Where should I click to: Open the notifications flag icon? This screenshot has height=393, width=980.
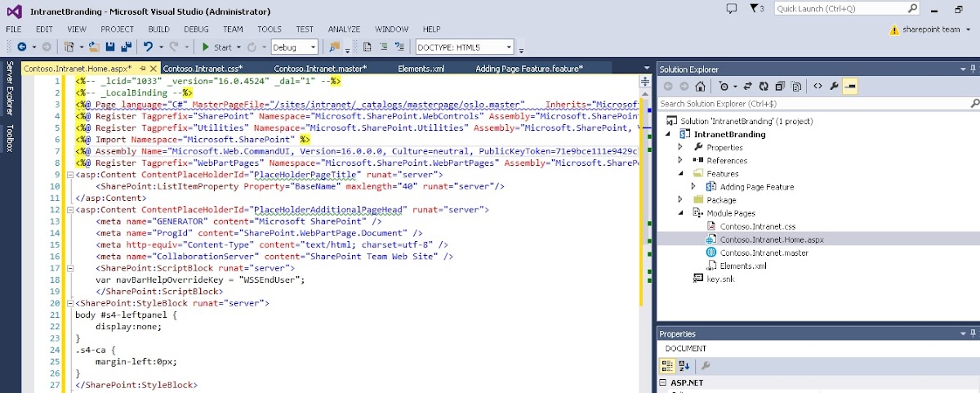[757, 8]
